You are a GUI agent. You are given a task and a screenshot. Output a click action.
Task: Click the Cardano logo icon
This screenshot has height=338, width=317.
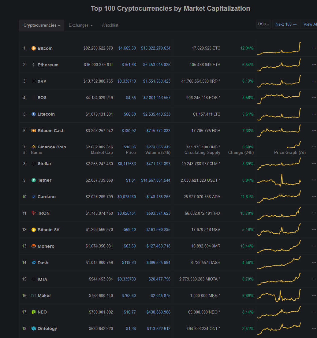click(x=34, y=197)
